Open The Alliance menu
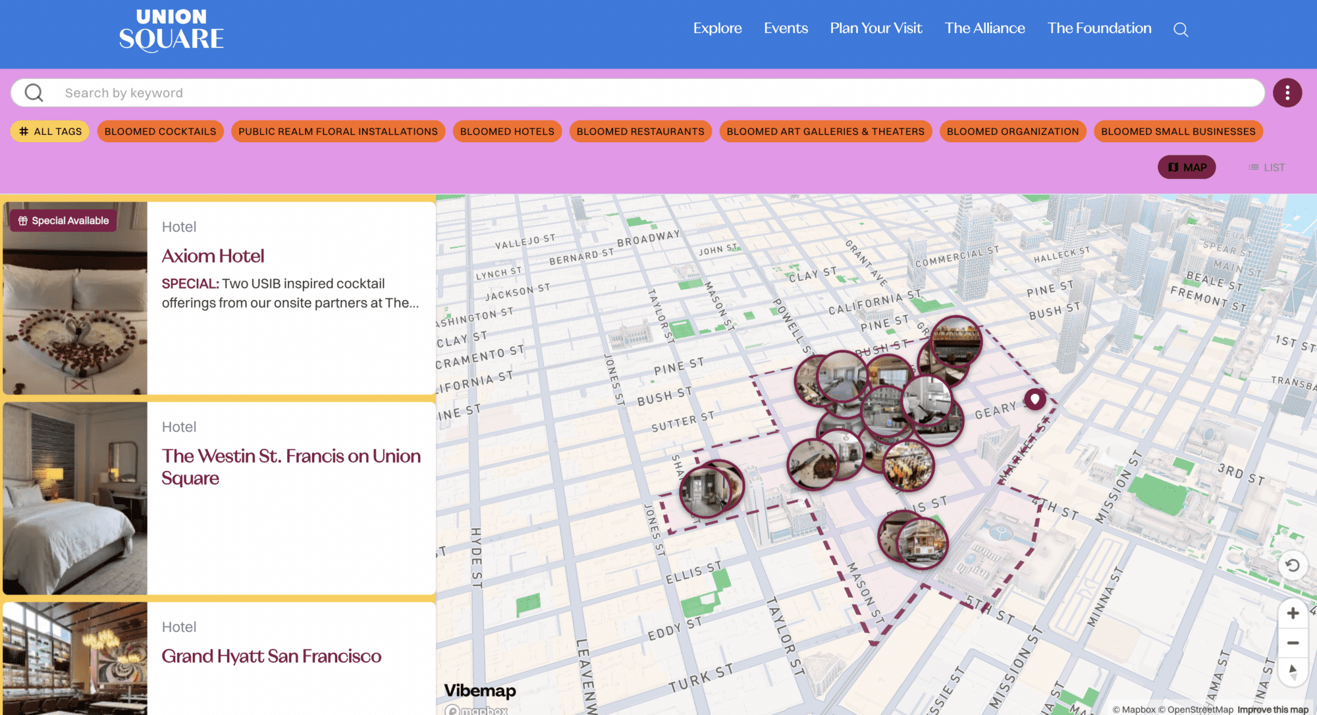Screen dimensions: 1317x715 984,28
